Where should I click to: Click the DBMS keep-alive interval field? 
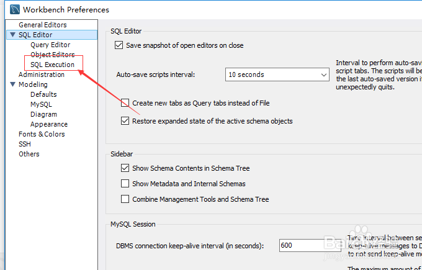[310, 245]
